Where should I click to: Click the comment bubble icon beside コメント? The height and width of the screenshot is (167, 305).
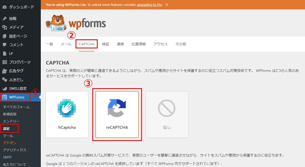click(x=4, y=45)
